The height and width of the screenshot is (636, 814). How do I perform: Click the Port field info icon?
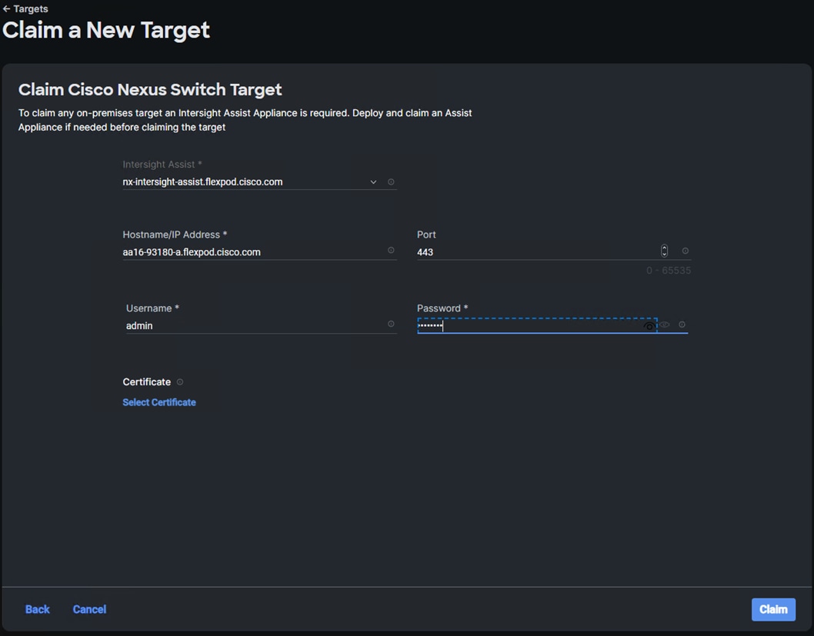pos(686,251)
